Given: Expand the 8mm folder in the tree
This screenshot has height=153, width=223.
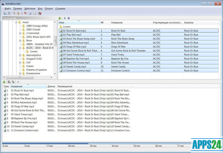Looking at the screenshot, I should click(20, 41).
